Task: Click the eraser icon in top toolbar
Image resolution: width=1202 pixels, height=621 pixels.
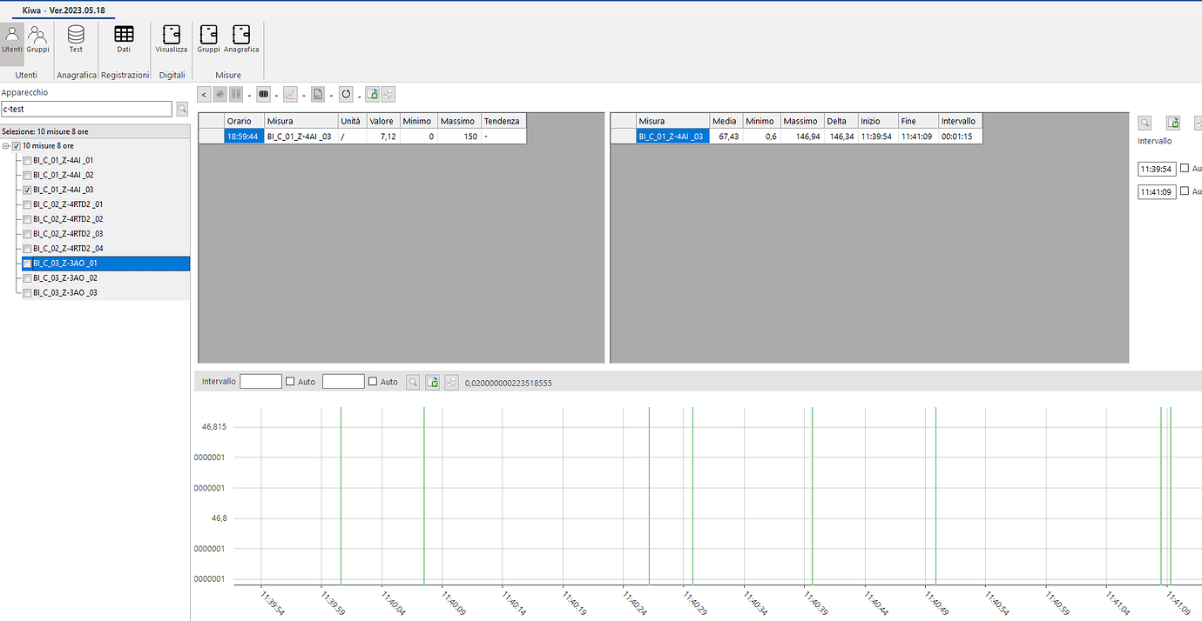Action: tap(388, 94)
